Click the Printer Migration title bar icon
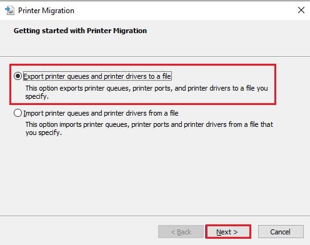The height and width of the screenshot is (245, 310). point(9,11)
